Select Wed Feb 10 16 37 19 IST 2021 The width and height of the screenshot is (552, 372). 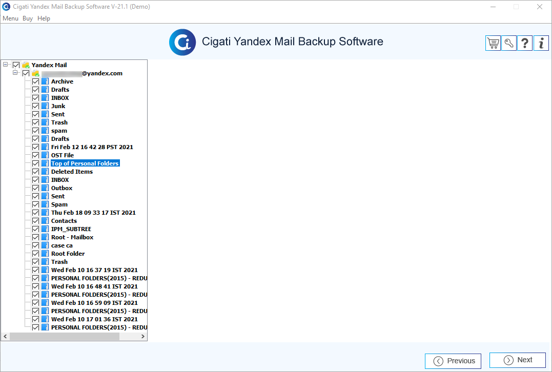click(x=94, y=270)
